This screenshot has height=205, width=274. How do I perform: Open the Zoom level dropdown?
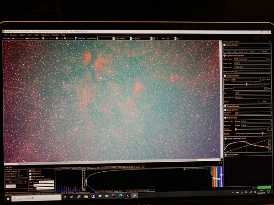171,39
